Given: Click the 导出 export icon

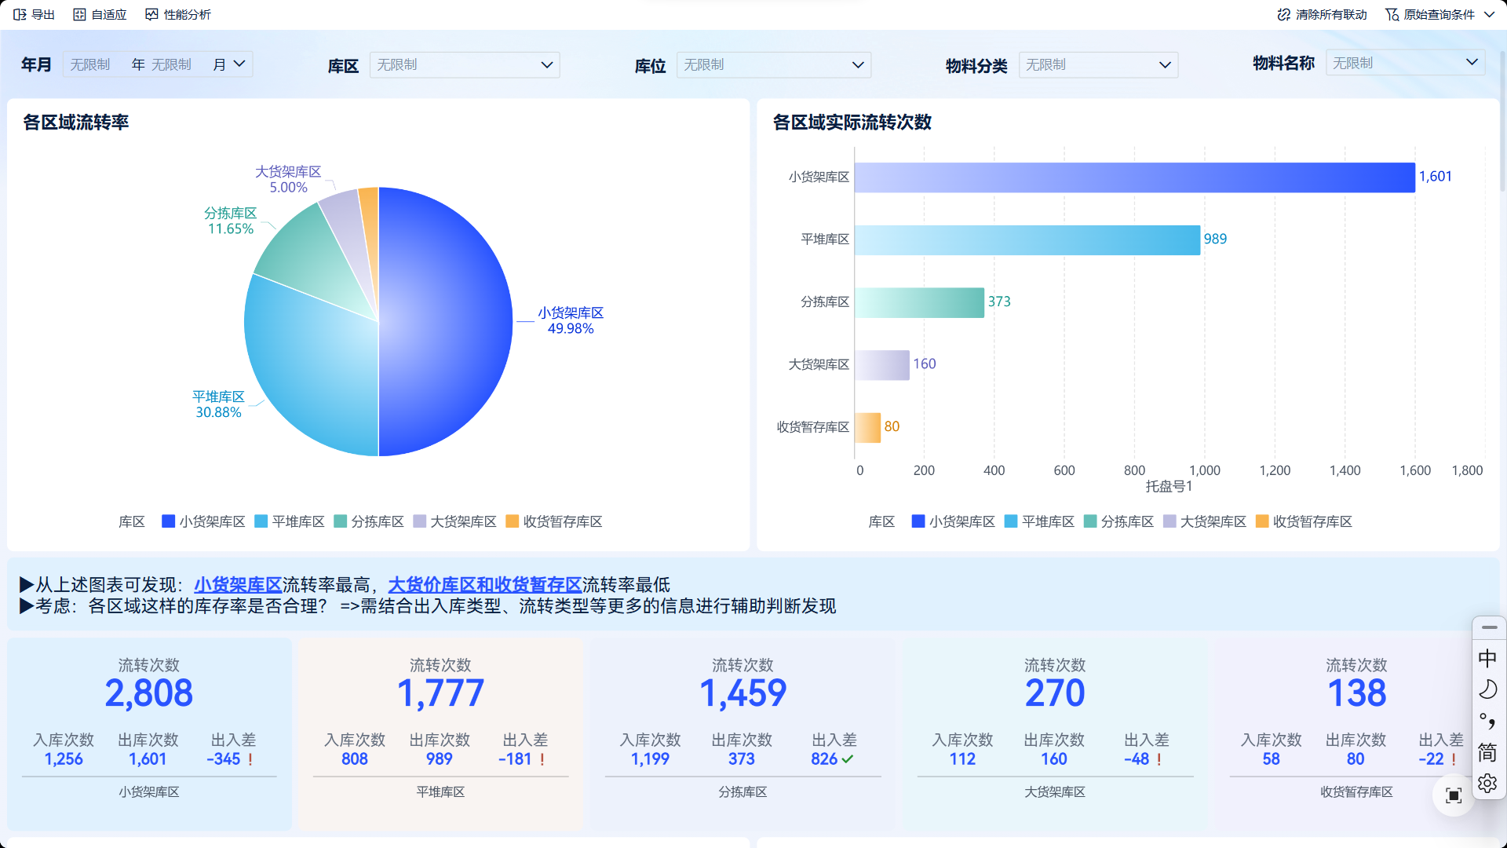Looking at the screenshot, I should (x=20, y=14).
